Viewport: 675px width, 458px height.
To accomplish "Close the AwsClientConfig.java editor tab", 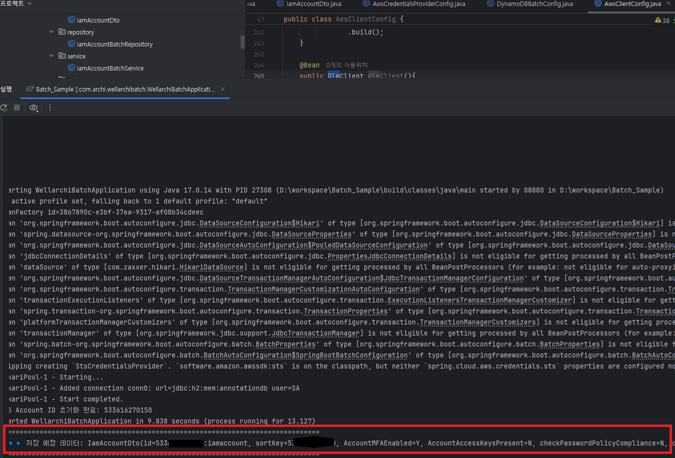I will 668,3.
